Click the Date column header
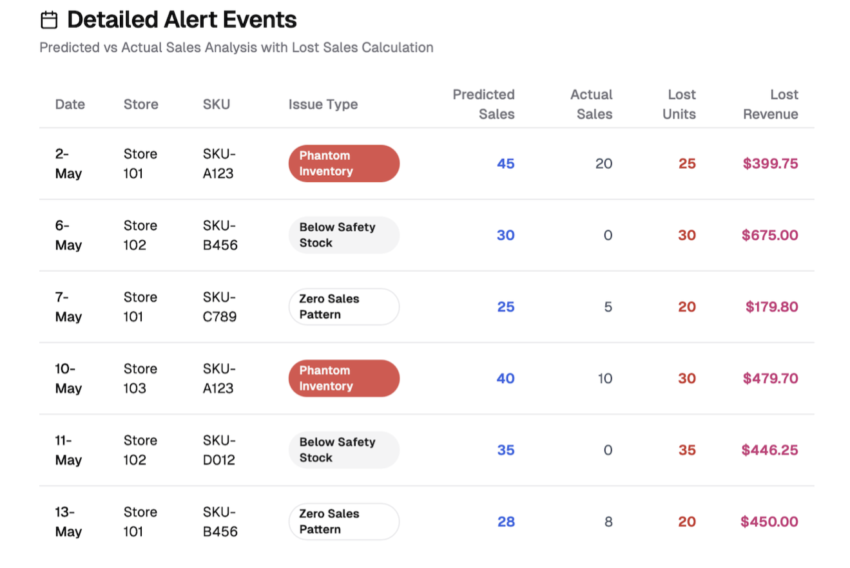The image size is (850, 568). tap(70, 104)
